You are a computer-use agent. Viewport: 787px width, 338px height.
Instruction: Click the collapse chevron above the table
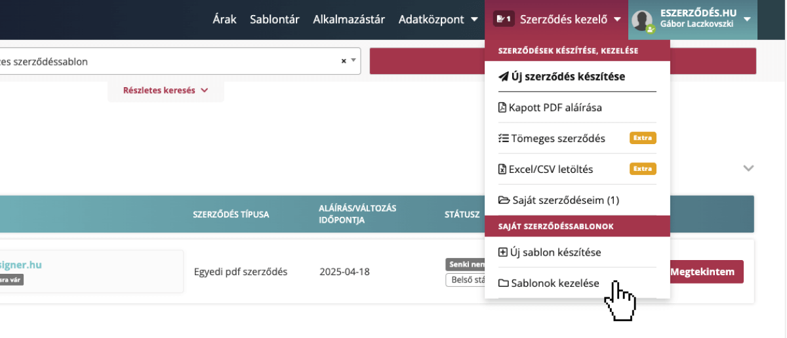[x=748, y=168]
